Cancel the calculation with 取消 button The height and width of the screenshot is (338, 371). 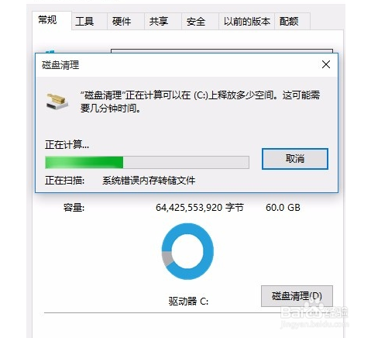coord(295,159)
